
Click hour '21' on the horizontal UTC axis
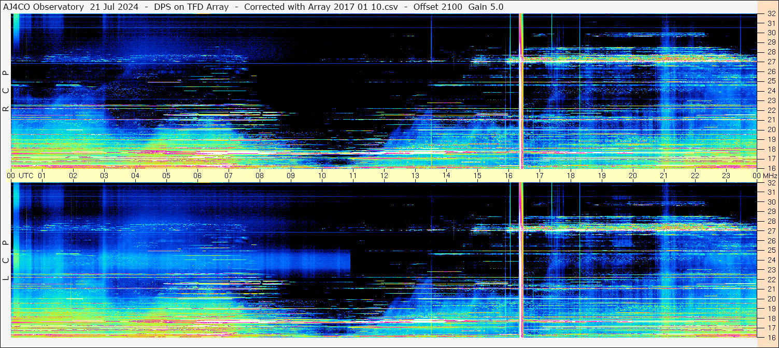coord(664,176)
